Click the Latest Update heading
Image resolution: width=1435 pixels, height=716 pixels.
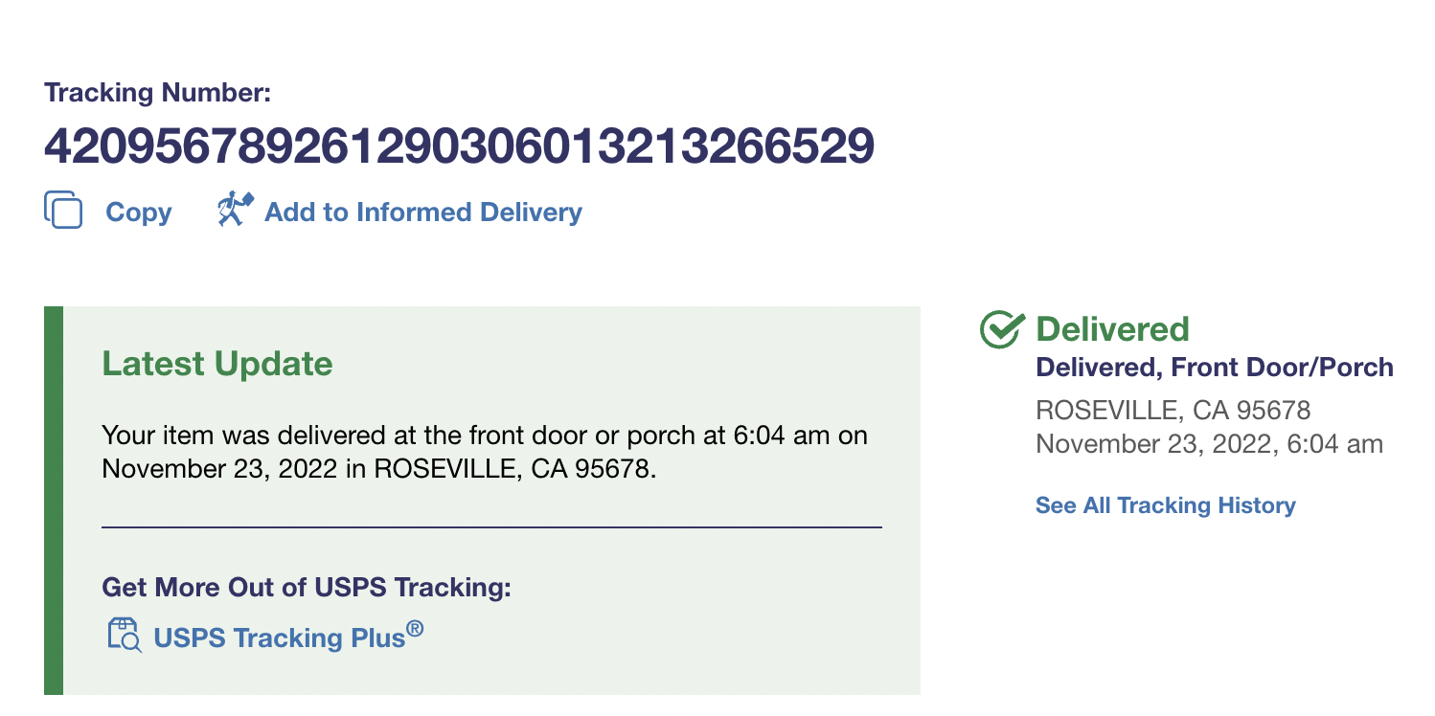217,364
